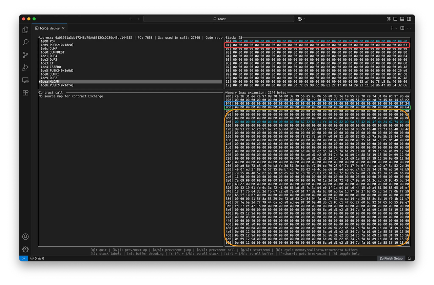The height and width of the screenshot is (285, 434).
Task: Open new terminal launch profile dropdown
Action: pos(396,28)
